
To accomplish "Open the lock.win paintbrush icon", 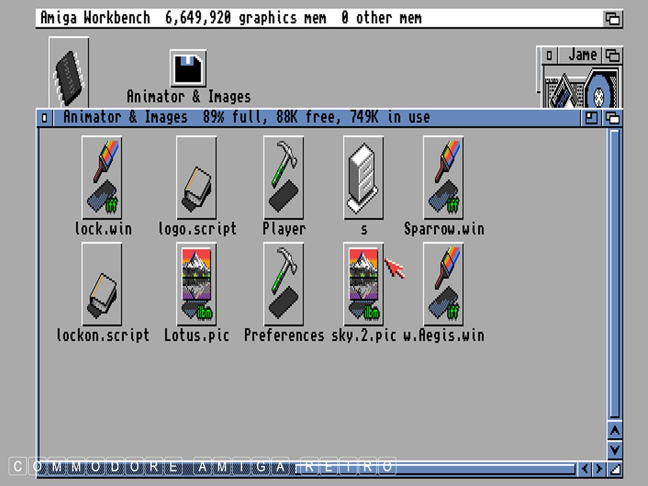I will point(102,177).
